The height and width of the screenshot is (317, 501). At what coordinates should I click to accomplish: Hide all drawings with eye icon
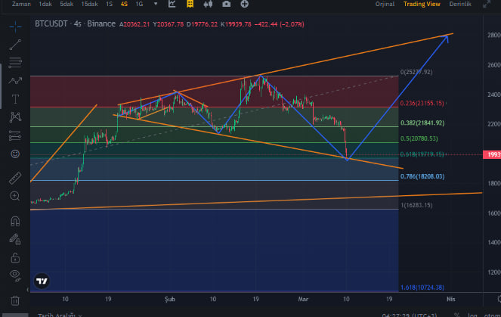pos(15,275)
